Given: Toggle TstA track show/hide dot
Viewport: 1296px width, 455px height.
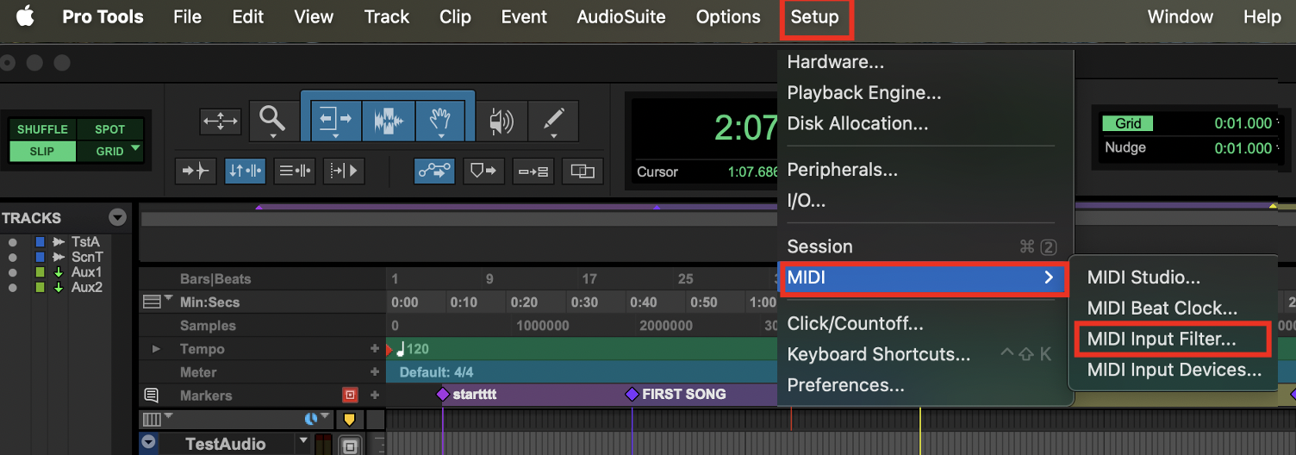Looking at the screenshot, I should (x=12, y=242).
